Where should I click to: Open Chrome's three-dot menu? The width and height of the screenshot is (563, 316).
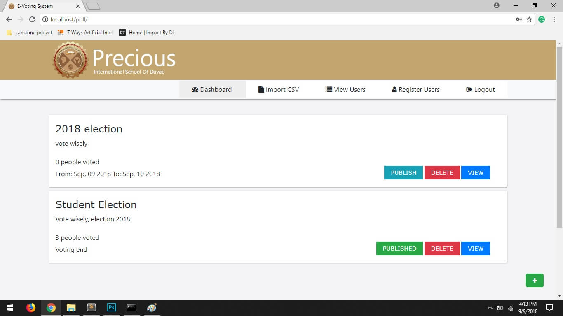pyautogui.click(x=554, y=19)
